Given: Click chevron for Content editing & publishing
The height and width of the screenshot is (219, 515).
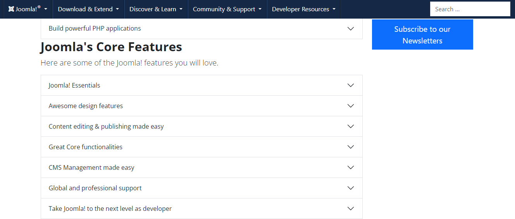Looking at the screenshot, I should 351,126.
